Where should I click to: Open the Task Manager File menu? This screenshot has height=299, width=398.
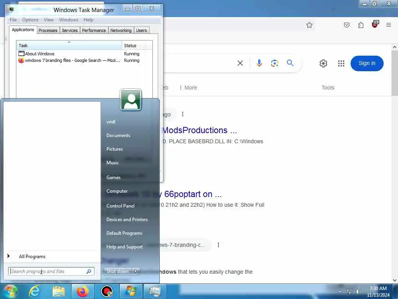click(x=13, y=20)
